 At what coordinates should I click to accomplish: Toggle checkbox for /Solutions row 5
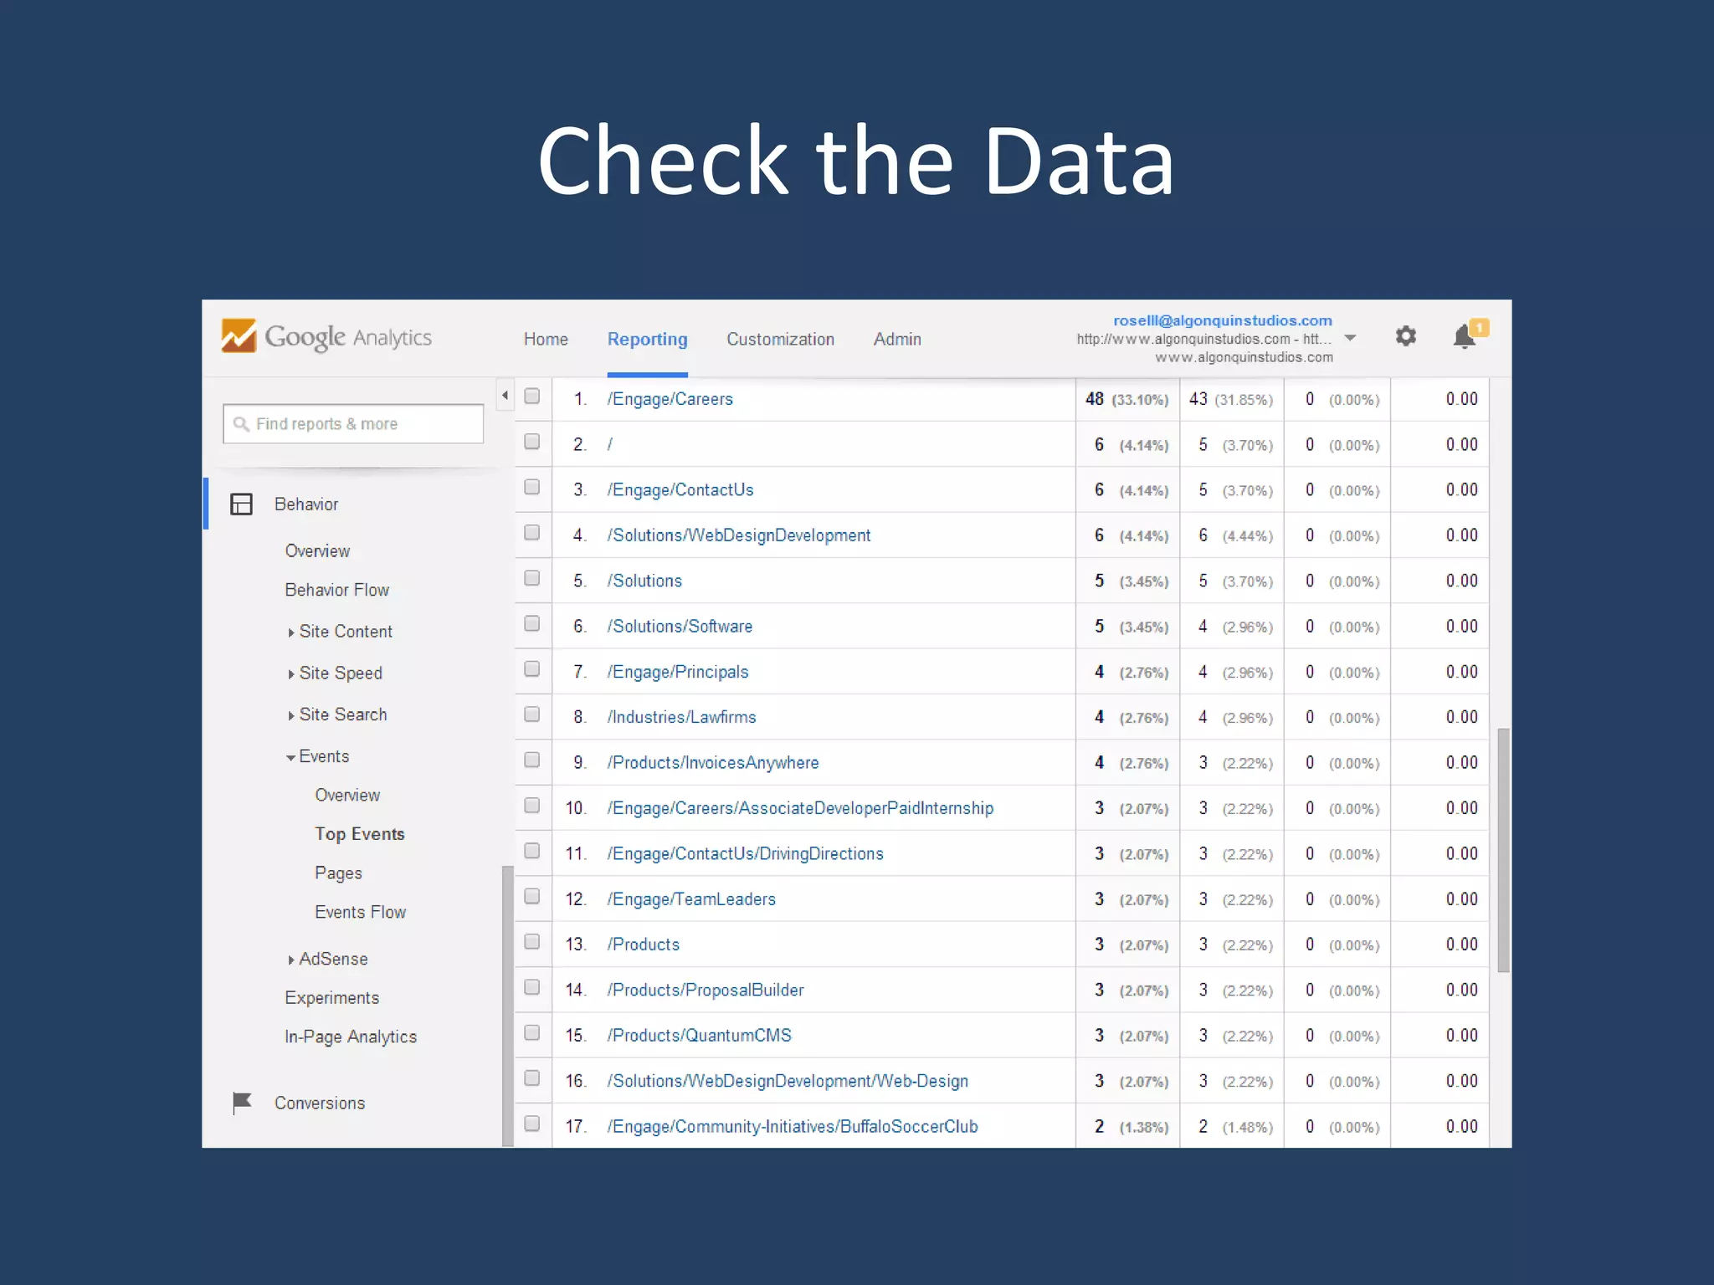pos(532,578)
